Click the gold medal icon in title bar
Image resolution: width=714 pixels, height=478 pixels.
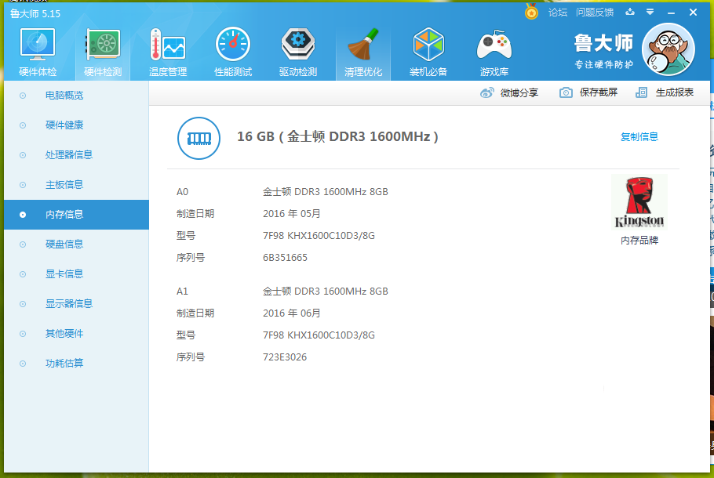pos(531,12)
